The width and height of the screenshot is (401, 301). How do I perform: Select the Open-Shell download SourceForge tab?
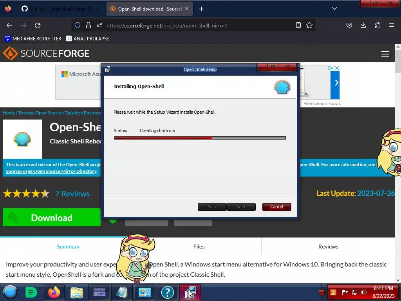[150, 9]
